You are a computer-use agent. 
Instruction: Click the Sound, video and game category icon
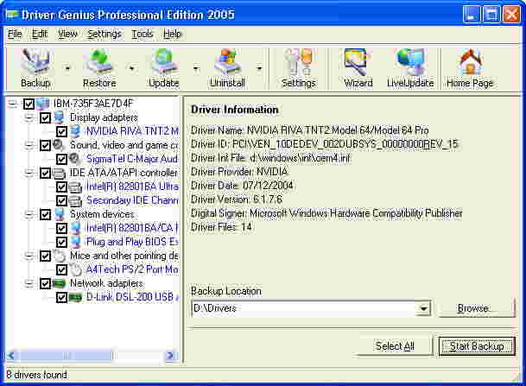[x=59, y=145]
